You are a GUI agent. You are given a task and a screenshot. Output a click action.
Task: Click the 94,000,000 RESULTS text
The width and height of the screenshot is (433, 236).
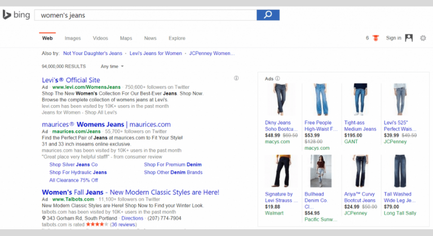point(64,66)
